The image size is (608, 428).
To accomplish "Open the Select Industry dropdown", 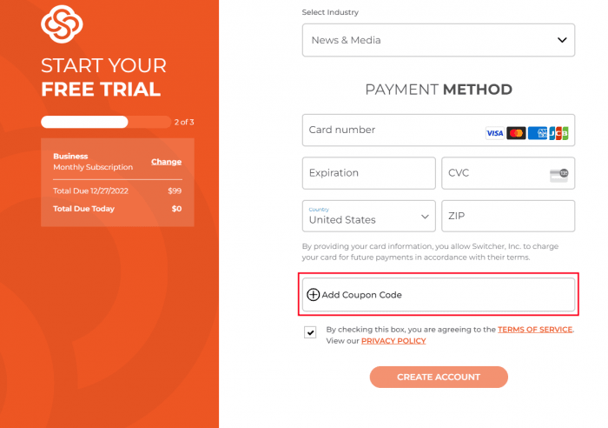I will point(439,40).
